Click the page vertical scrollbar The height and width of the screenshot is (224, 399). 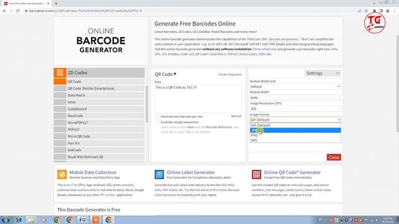click(397, 84)
